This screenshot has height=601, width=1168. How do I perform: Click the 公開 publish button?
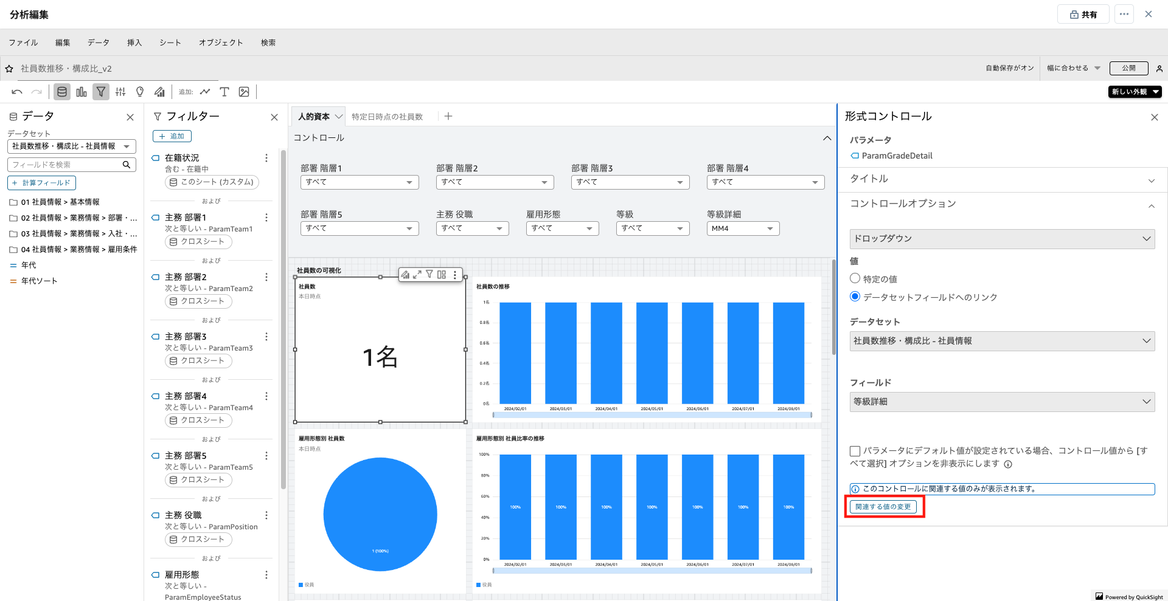pos(1128,68)
